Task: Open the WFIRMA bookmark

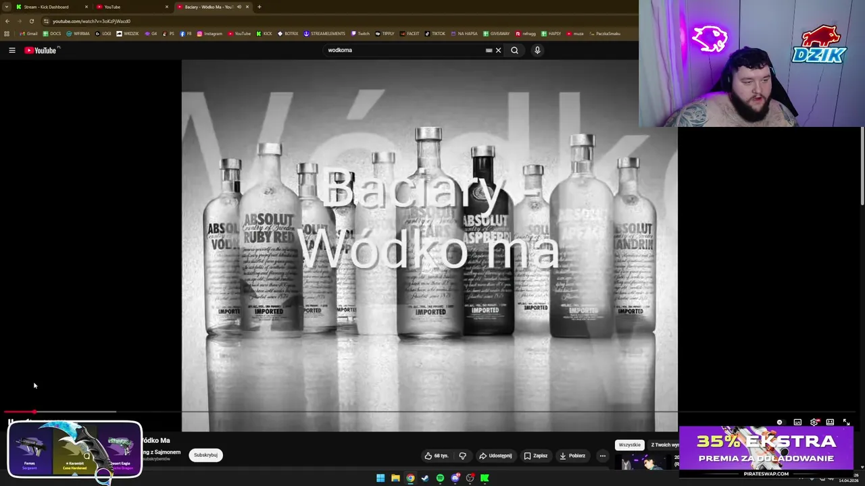Action: pos(78,33)
